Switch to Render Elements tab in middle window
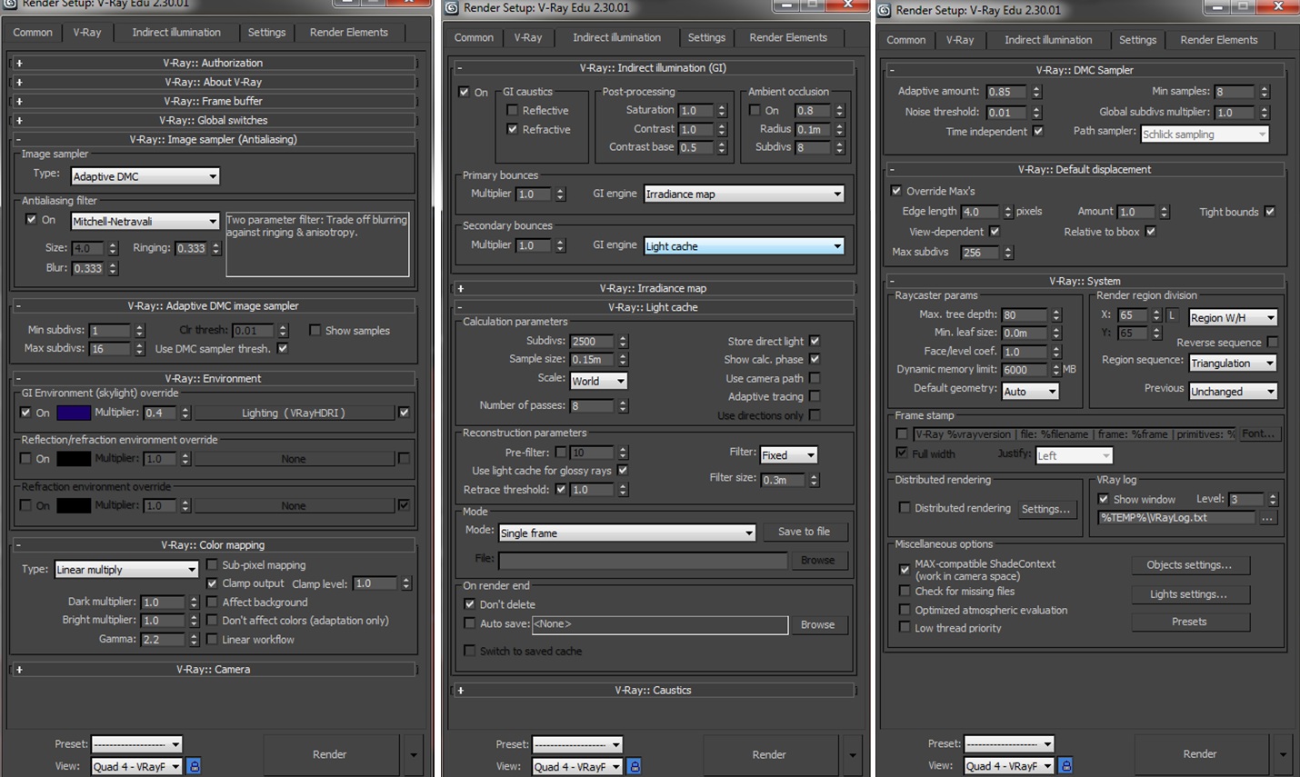 [x=788, y=37]
